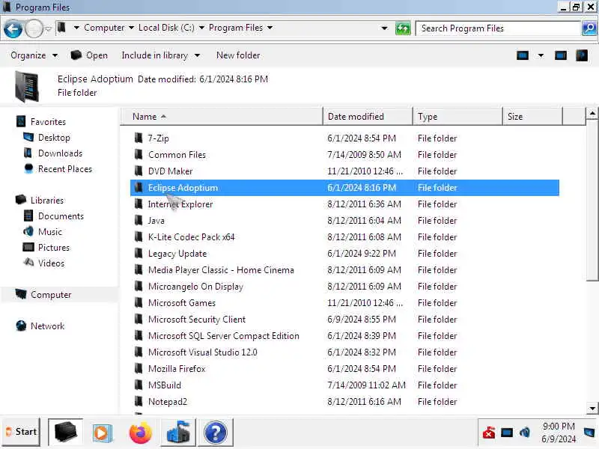
Task: Launch Firefox from the taskbar
Action: point(141,433)
